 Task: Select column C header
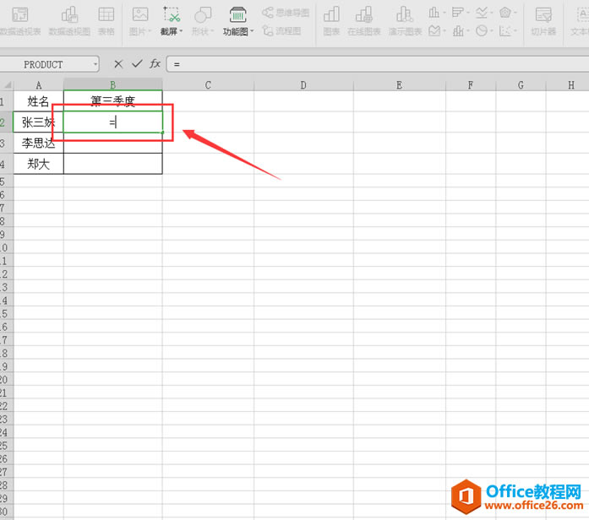[x=208, y=85]
